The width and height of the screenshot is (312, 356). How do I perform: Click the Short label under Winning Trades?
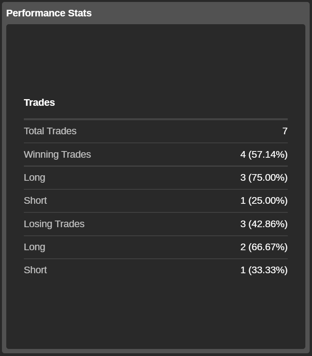(x=35, y=201)
